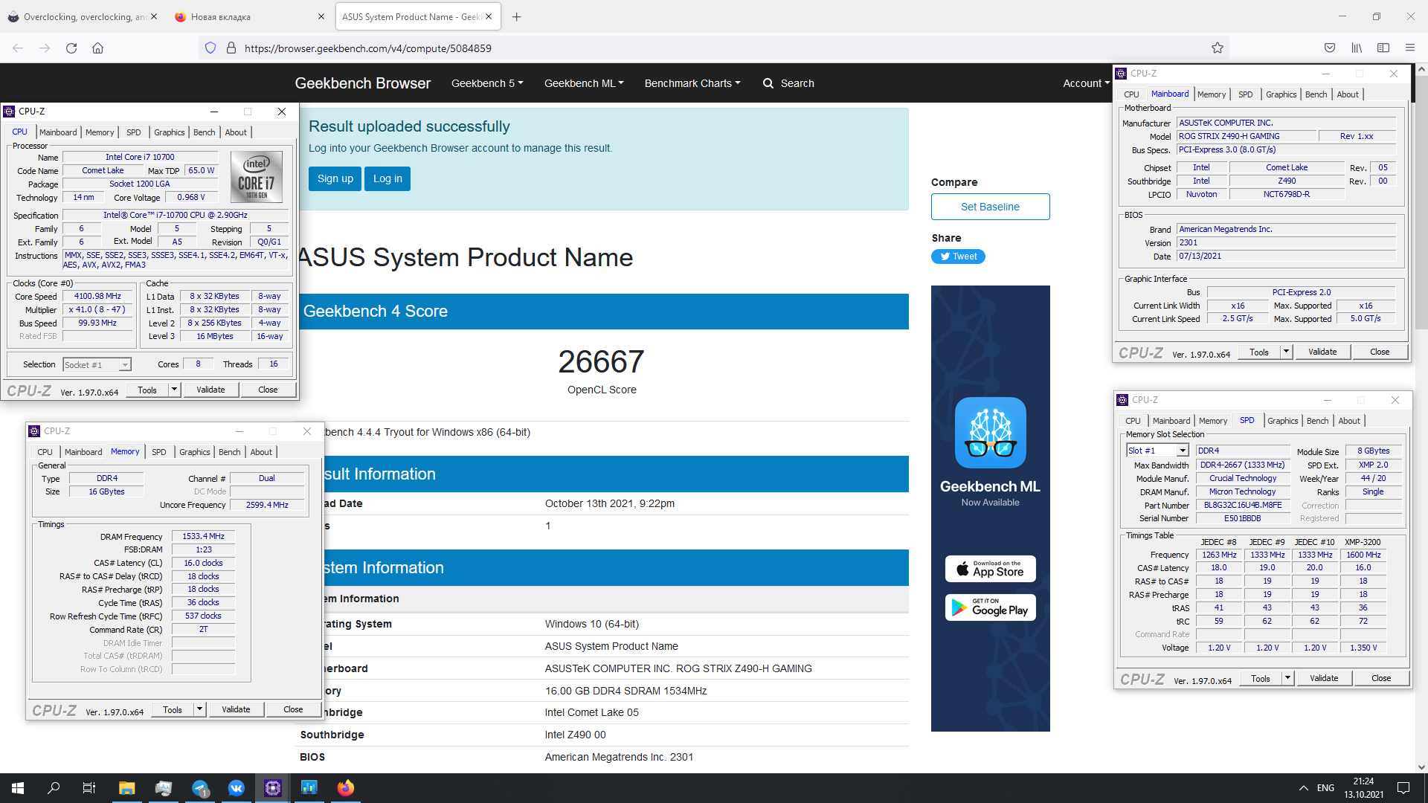This screenshot has height=803, width=1428.
Task: Open Windows taskbar search
Action: pos(54,788)
